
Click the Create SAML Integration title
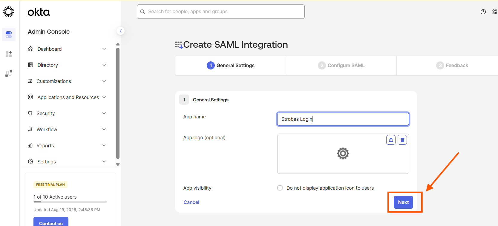(x=235, y=44)
